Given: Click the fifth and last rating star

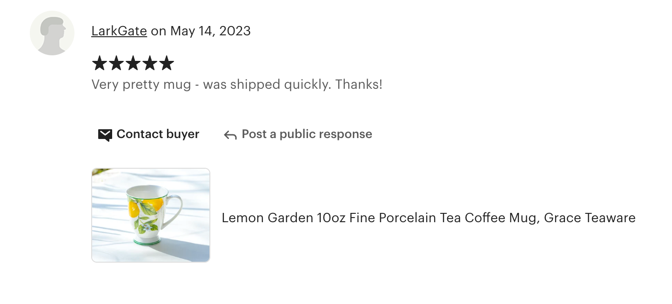Looking at the screenshot, I should [x=166, y=63].
